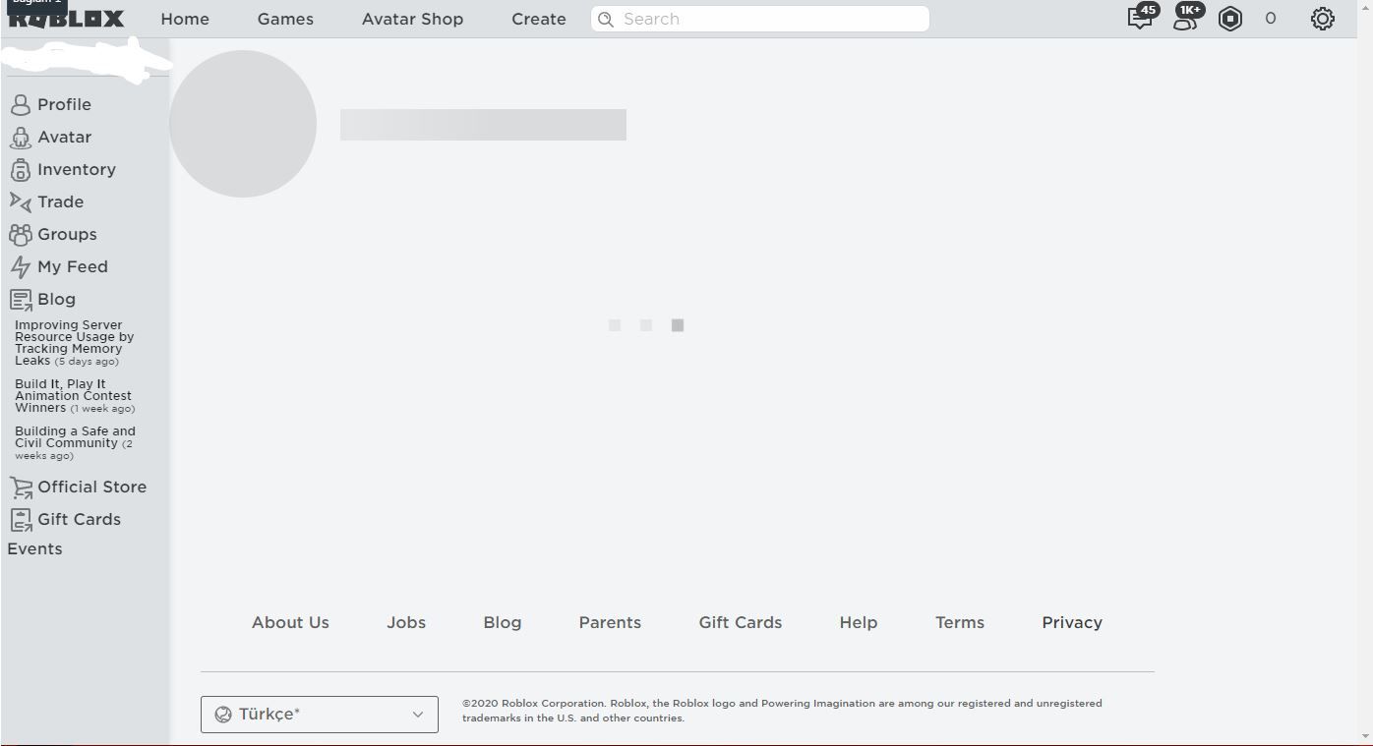The image size is (1373, 746).
Task: Click the Trade arrows icon
Action: coord(20,202)
